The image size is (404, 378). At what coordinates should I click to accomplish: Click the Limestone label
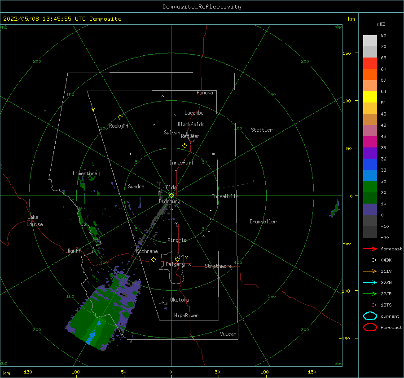tap(85, 173)
